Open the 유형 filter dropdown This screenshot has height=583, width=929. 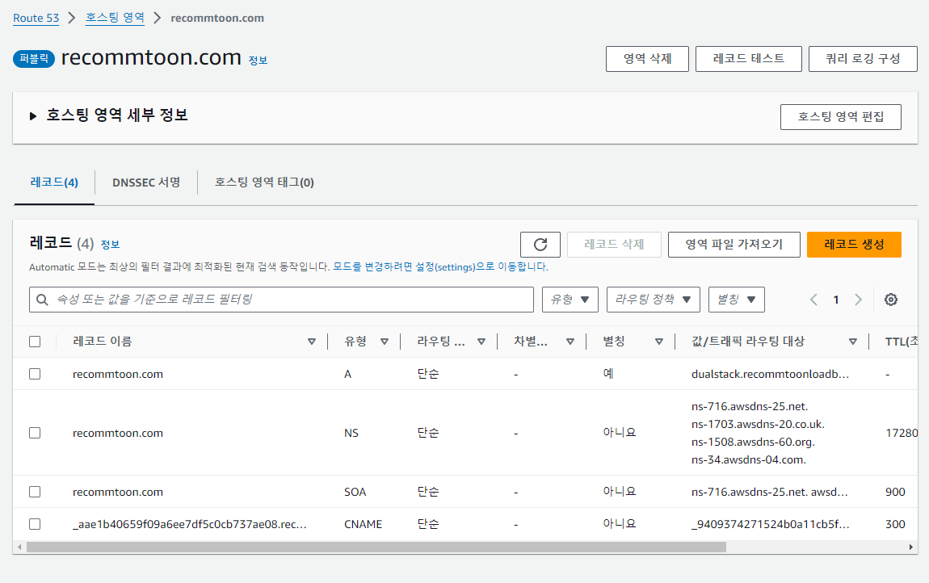(x=570, y=300)
